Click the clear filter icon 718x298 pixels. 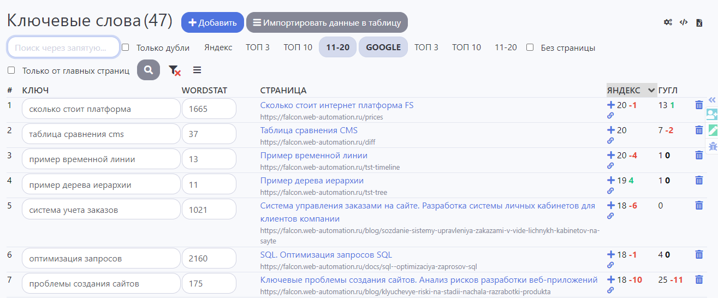(x=175, y=70)
